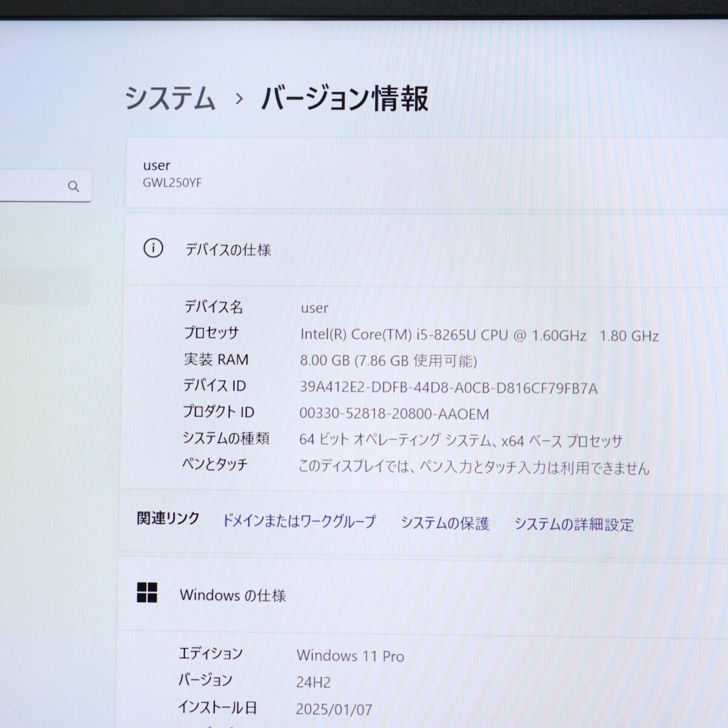The image size is (728, 728).
Task: Select product ID 00330-52818-20800-AAOEM
Action: (x=394, y=414)
